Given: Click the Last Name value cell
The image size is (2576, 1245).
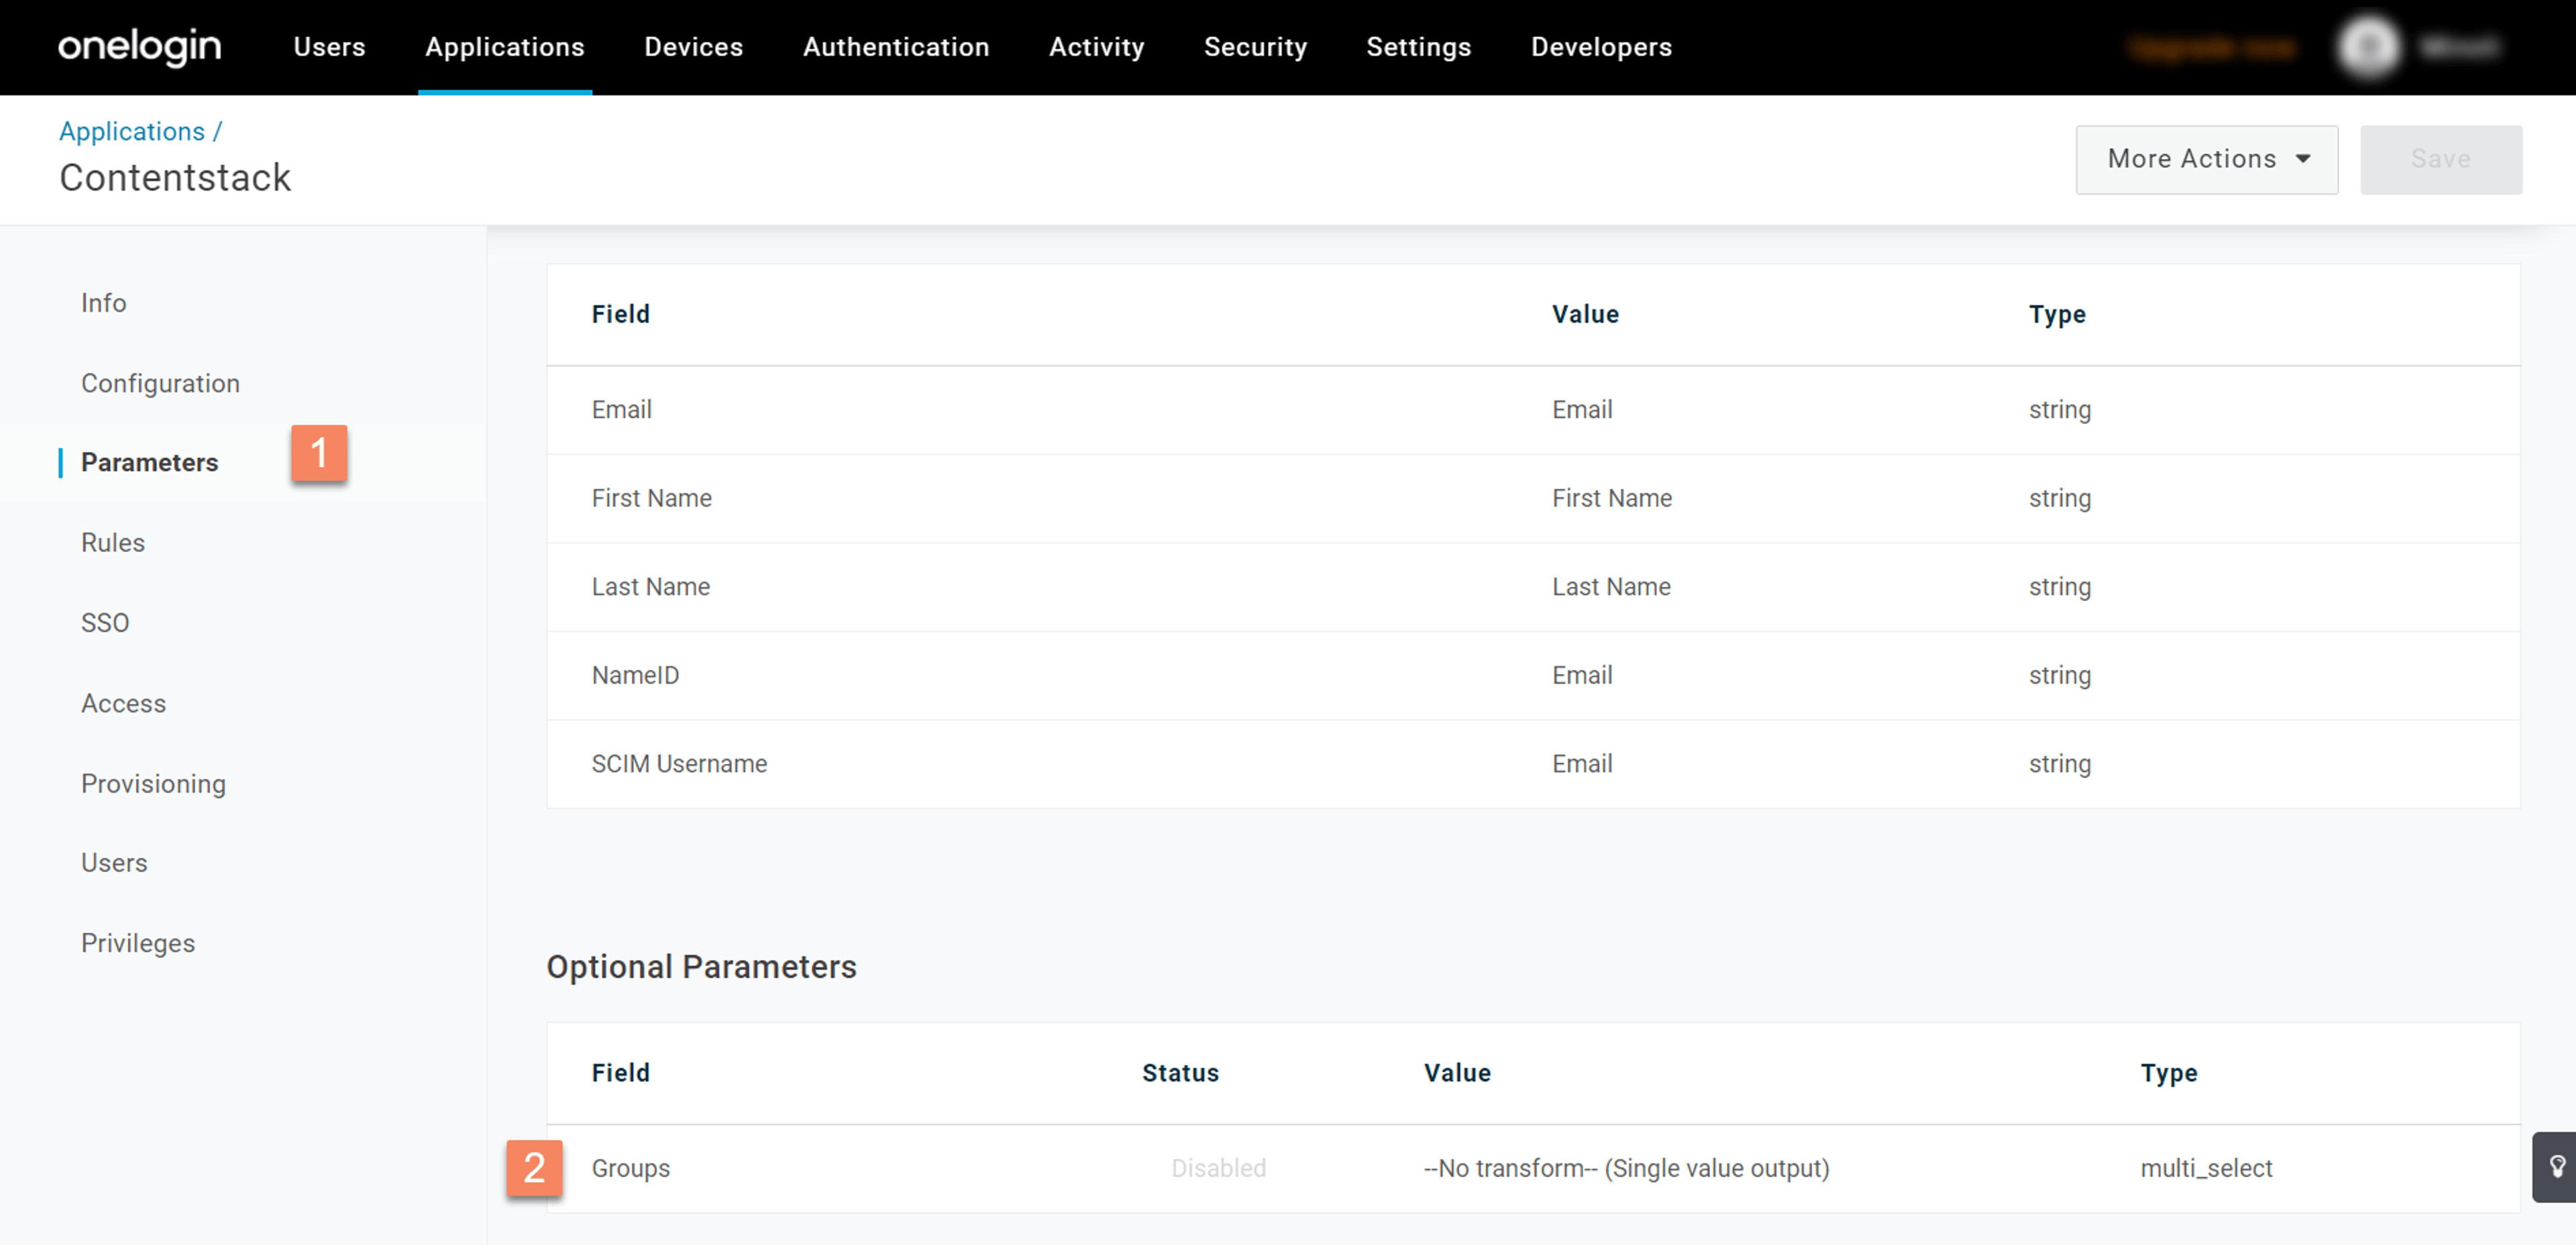Looking at the screenshot, I should point(1611,587).
